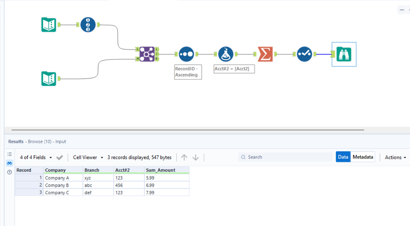Image resolution: width=410 pixels, height=226 pixels.
Task: Select the Company B cell
Action: coord(63,185)
